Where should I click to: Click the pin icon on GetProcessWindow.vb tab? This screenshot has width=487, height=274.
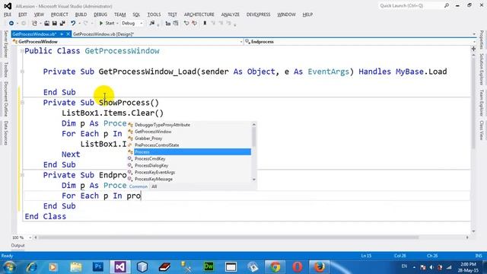(x=62, y=33)
